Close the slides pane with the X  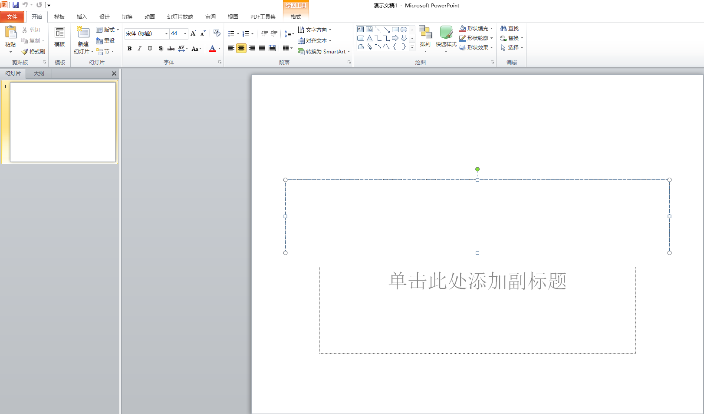pos(114,74)
